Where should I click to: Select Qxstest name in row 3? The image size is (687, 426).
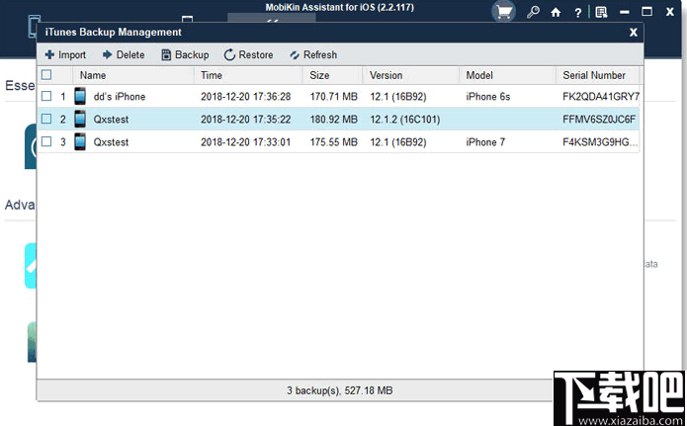pos(111,142)
